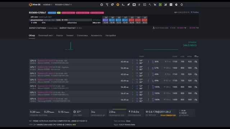Click the green square icon in the toolbar
This screenshot has height=129, width=230.
click(160, 5)
